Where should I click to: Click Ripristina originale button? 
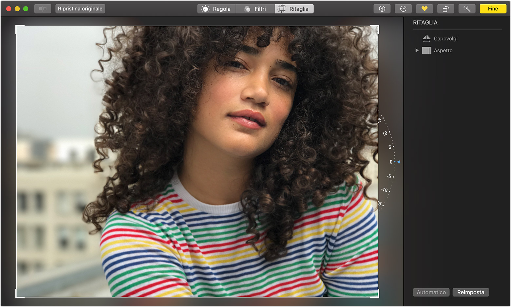pos(80,9)
